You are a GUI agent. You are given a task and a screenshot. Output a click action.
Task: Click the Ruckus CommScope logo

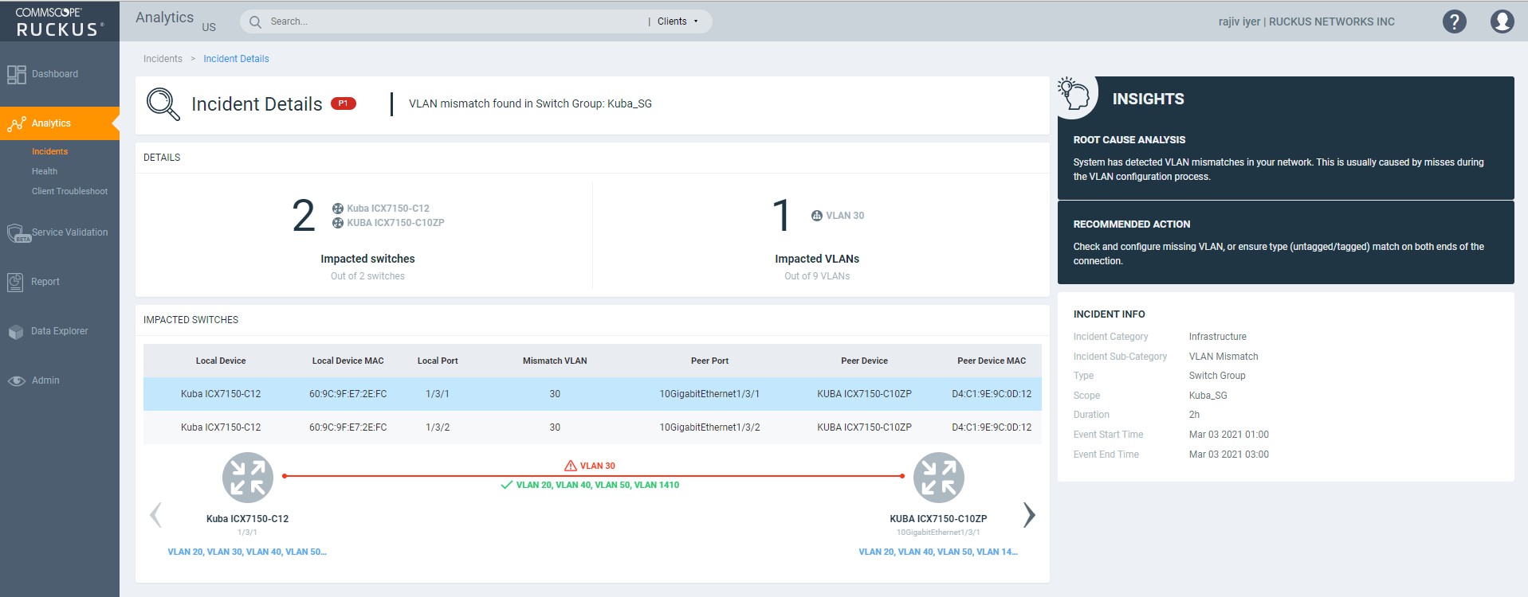[x=60, y=21]
